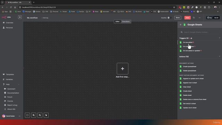This screenshot has height=125, width=222.
Task: Open the Perplexity bookmark
Action: coord(185,11)
